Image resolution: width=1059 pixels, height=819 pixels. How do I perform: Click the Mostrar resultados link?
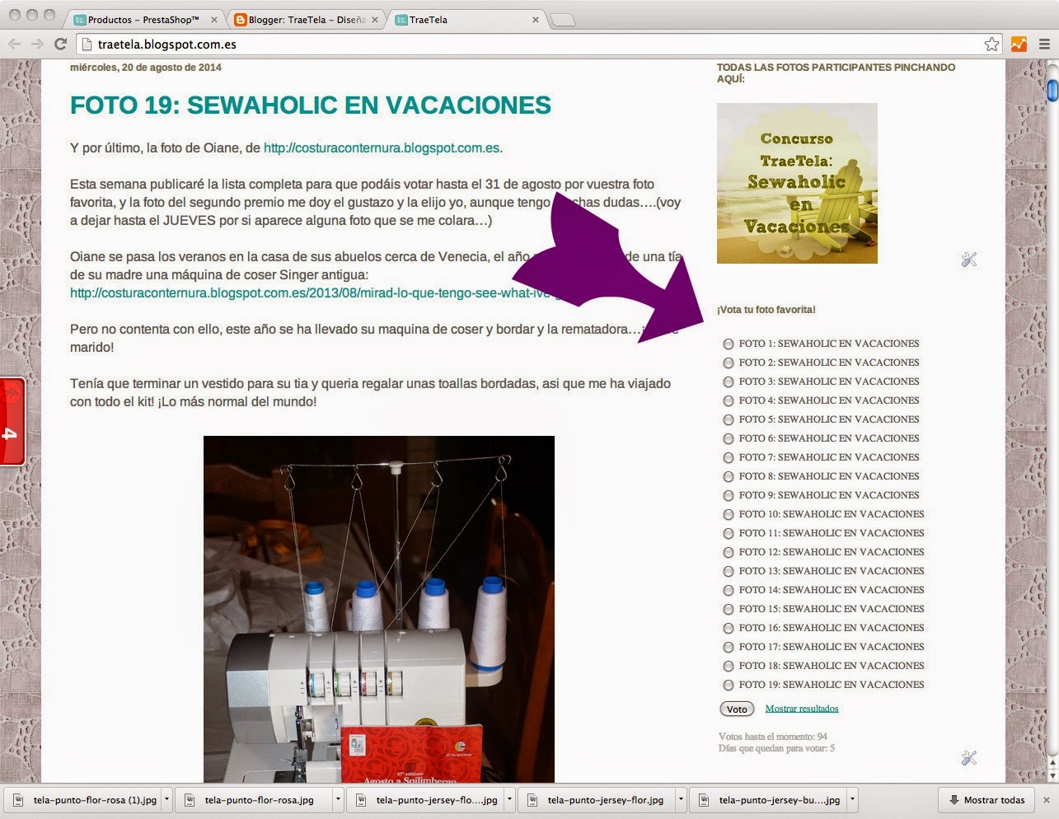click(x=802, y=709)
